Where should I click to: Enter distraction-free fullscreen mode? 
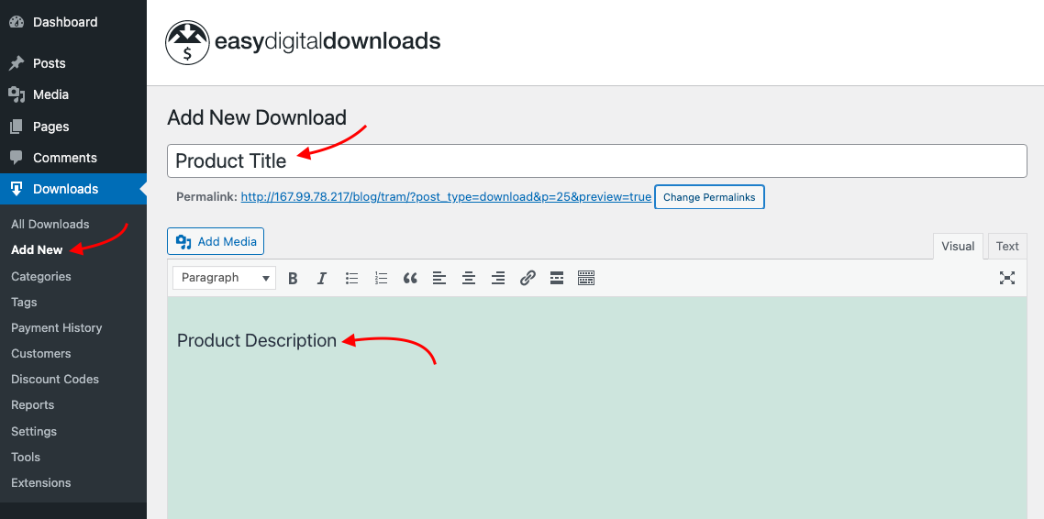point(1006,278)
